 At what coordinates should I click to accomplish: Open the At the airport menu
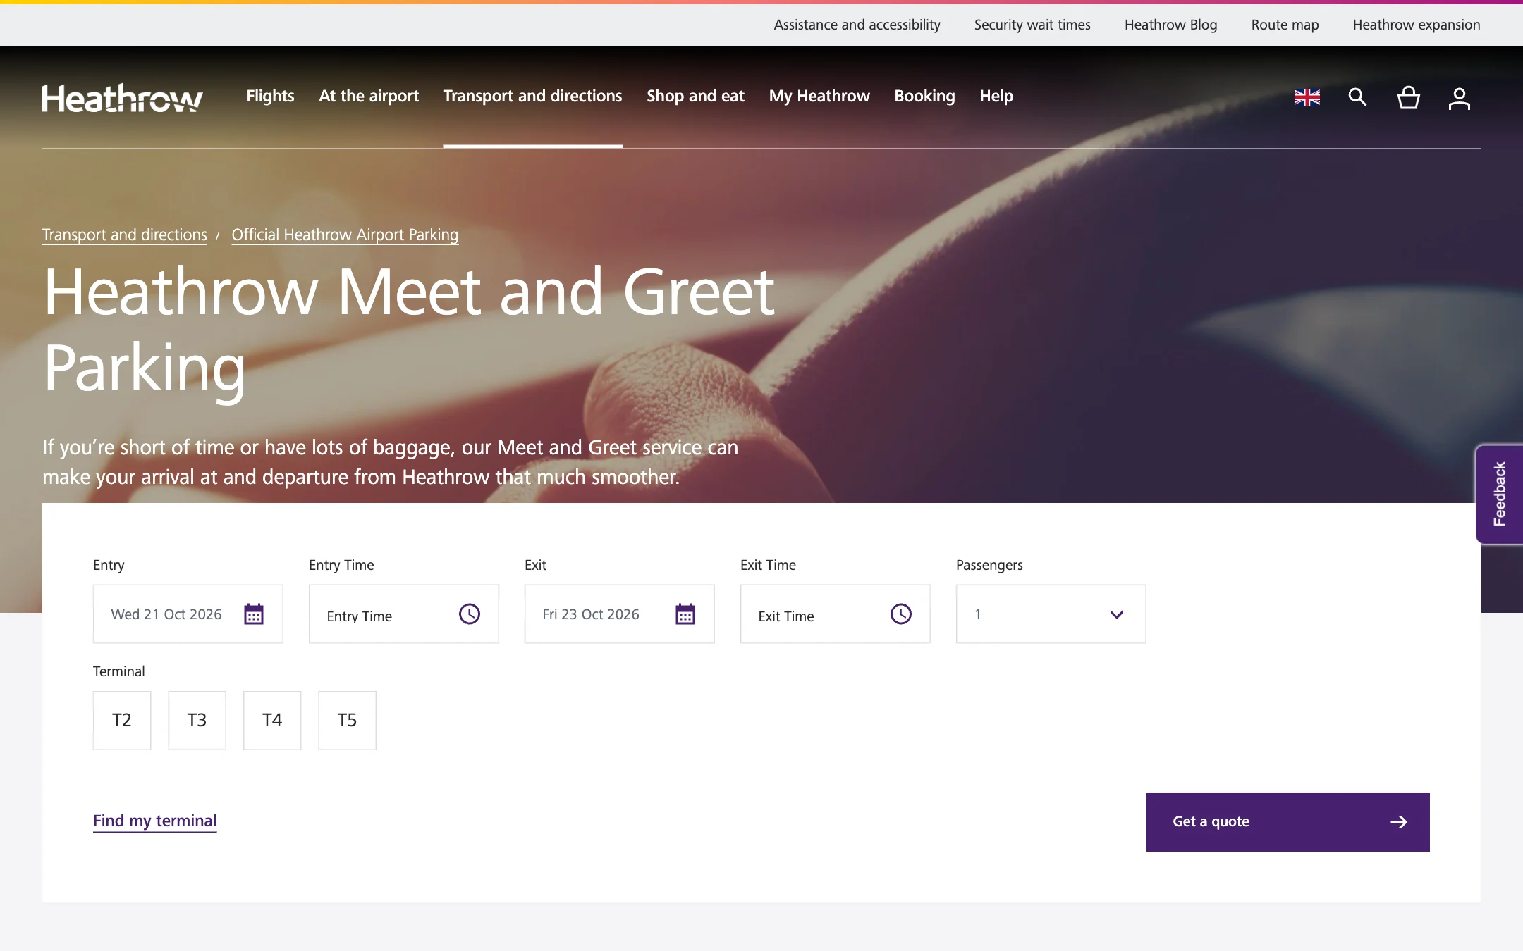pyautogui.click(x=369, y=96)
